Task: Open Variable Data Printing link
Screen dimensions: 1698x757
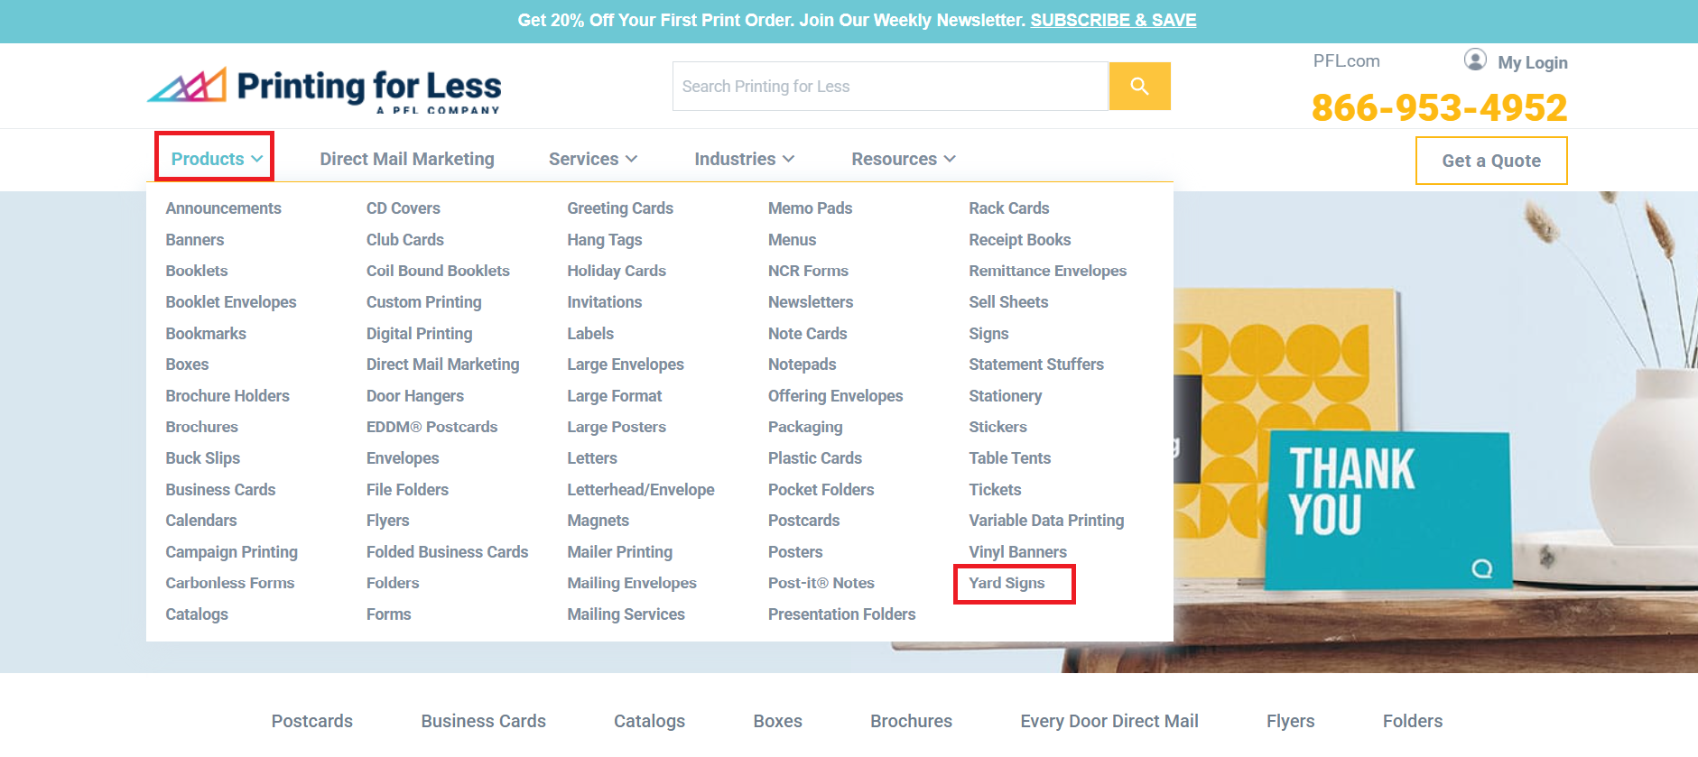Action: click(x=1046, y=521)
